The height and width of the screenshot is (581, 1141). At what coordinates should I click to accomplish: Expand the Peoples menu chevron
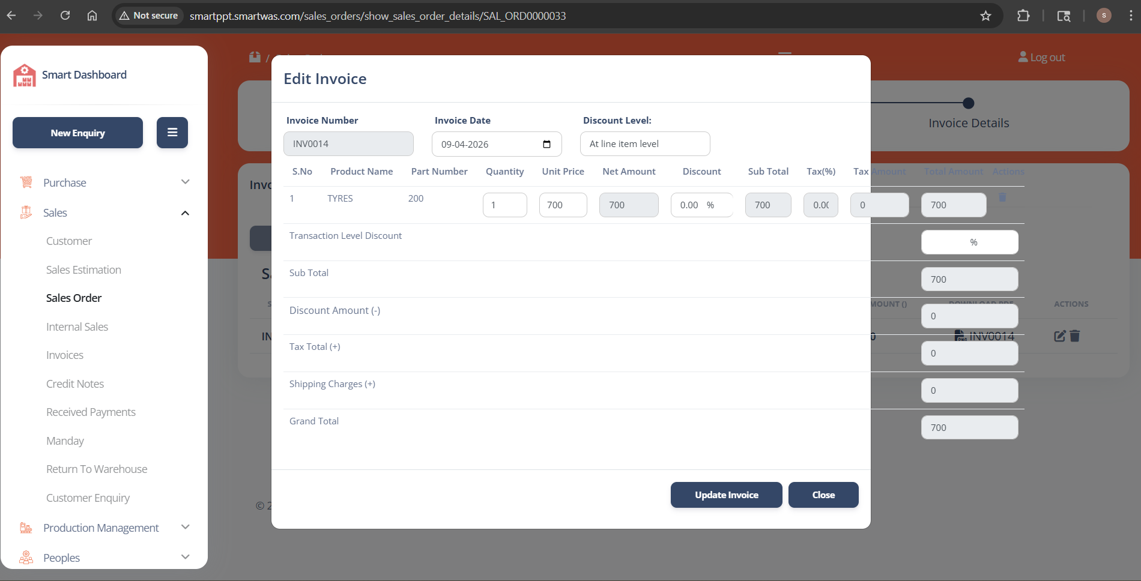186,557
